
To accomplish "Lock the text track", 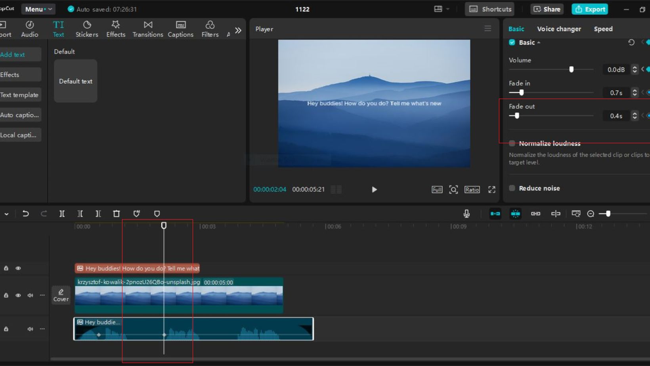I will (x=6, y=268).
